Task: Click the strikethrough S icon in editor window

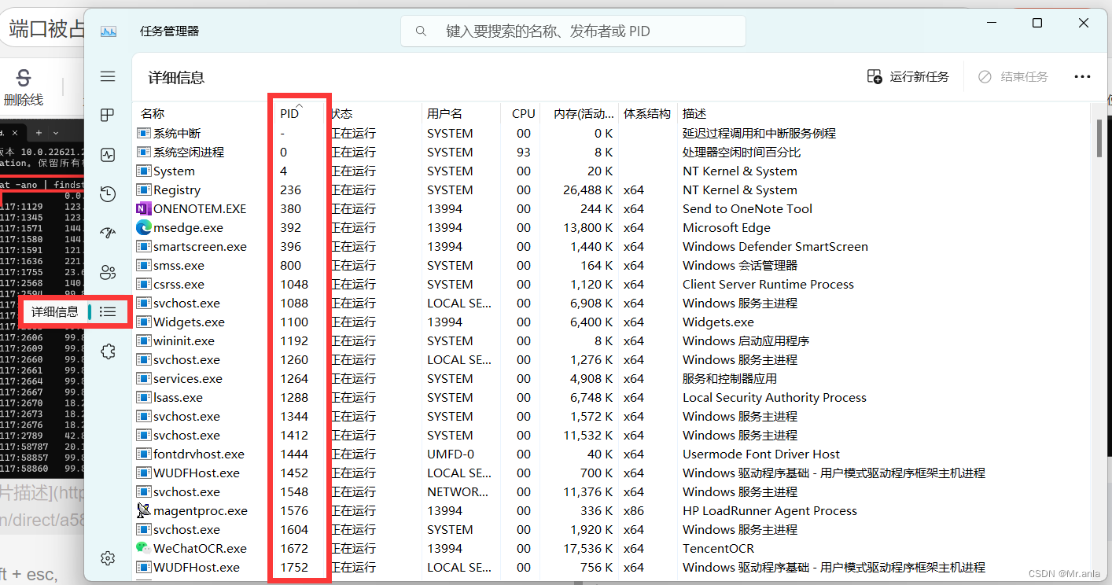Action: coord(24,77)
